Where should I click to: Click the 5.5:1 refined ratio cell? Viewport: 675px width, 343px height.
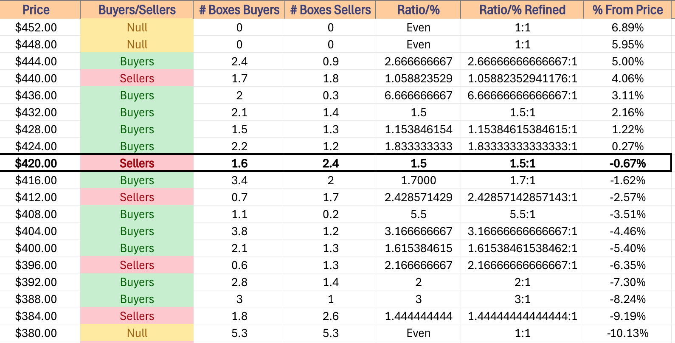pos(522,214)
